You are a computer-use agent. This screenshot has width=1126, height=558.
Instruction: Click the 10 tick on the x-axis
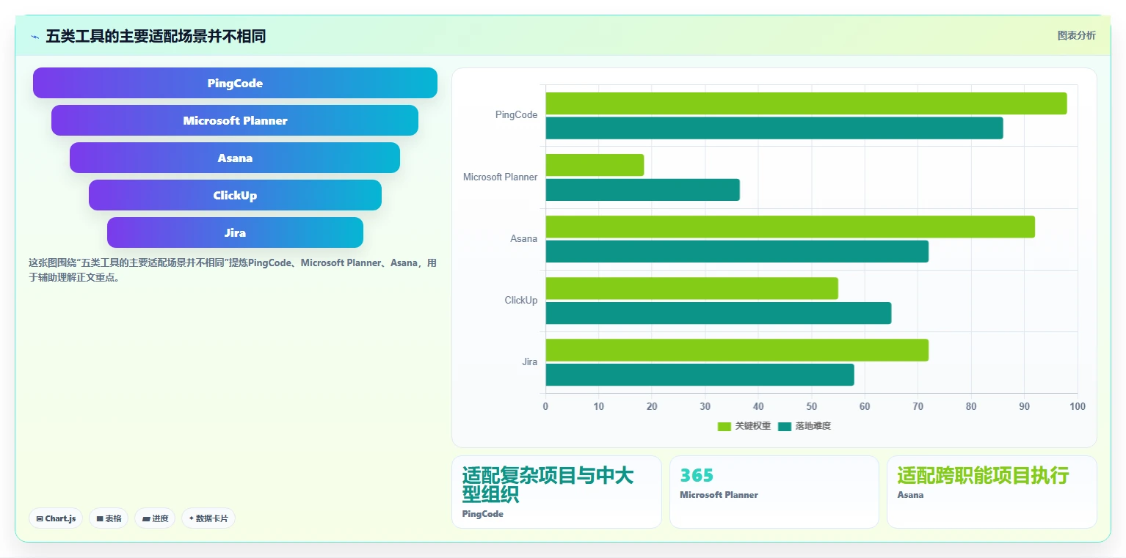pyautogui.click(x=599, y=406)
